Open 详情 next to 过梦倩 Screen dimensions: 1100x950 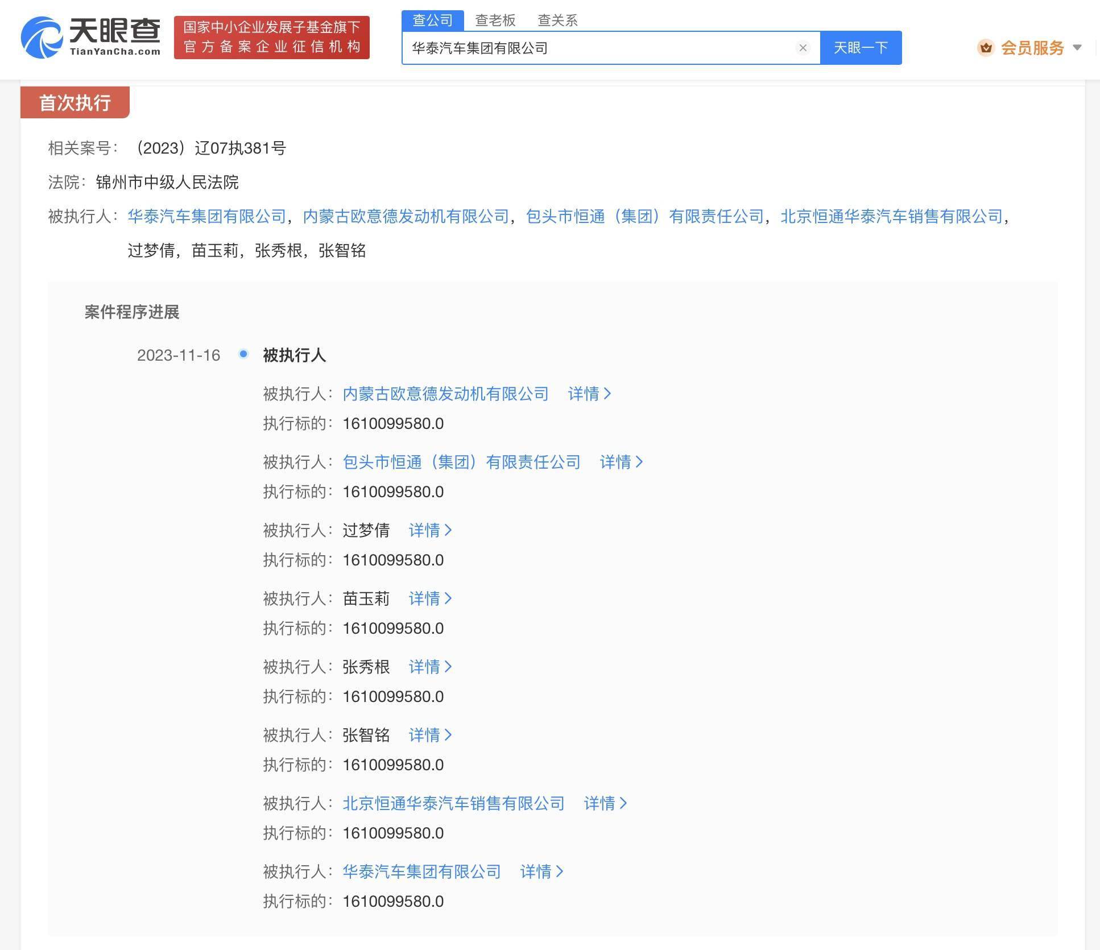point(430,530)
